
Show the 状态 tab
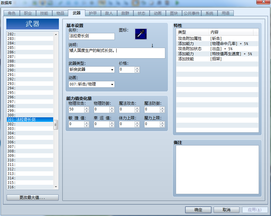[142, 13]
